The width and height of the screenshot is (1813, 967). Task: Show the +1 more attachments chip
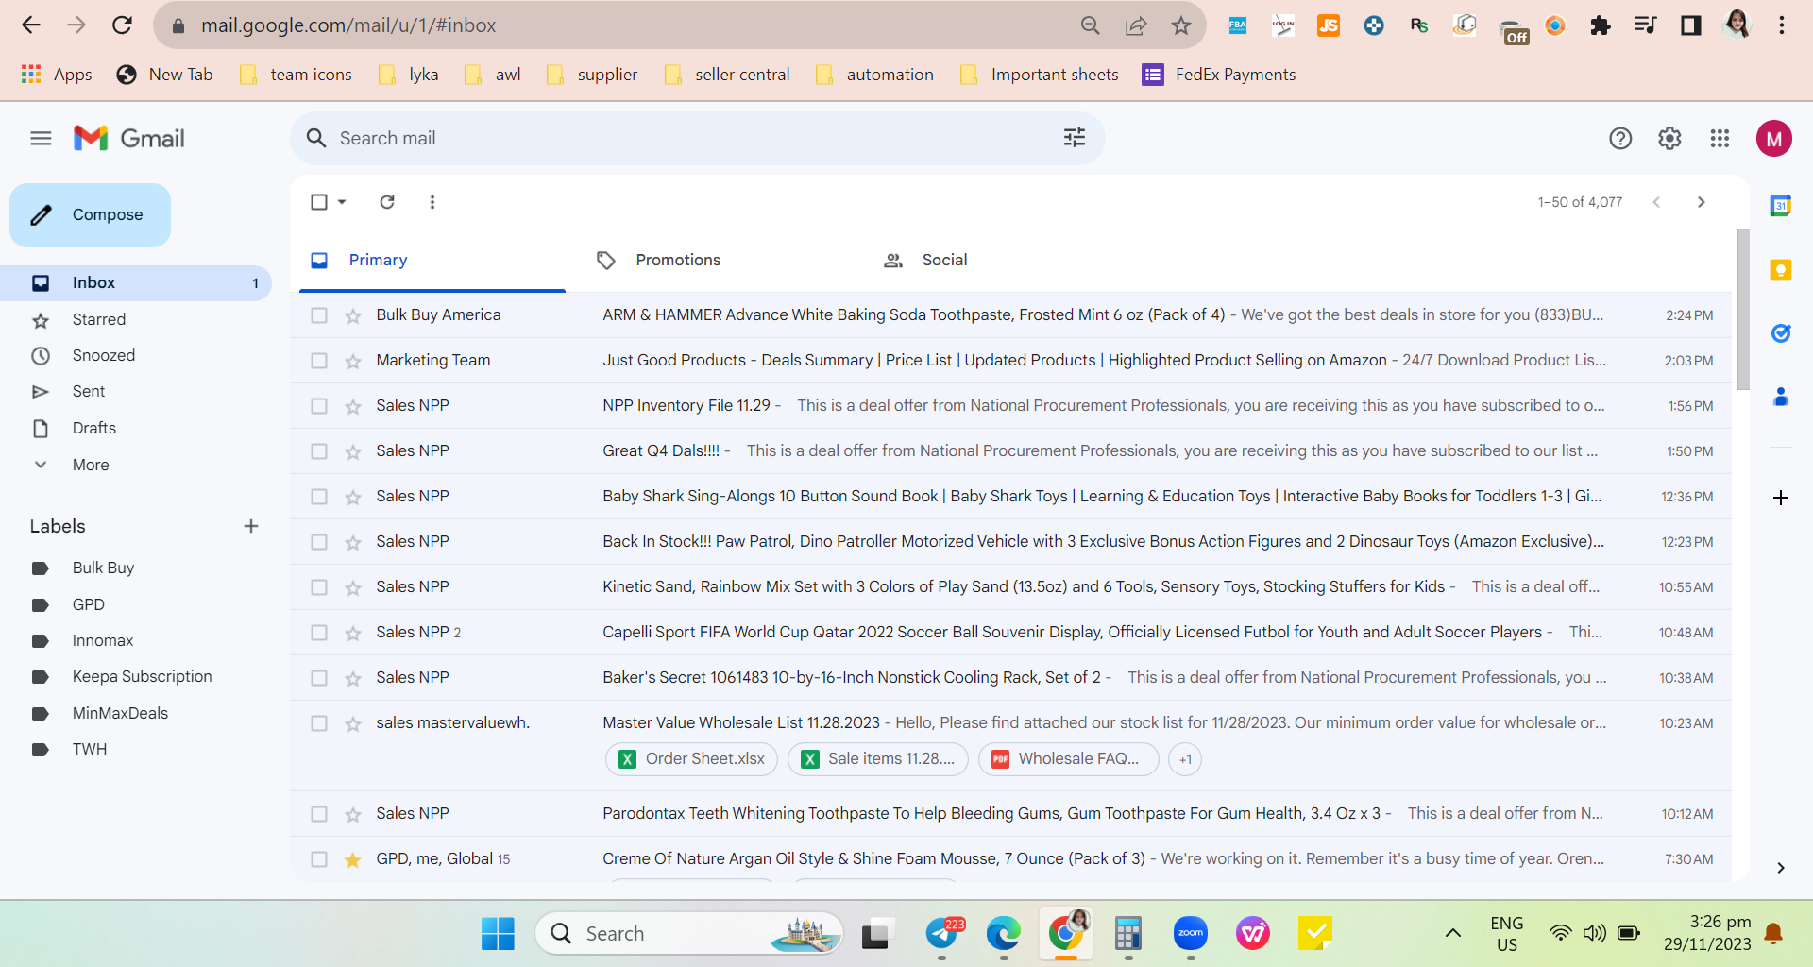(x=1185, y=759)
